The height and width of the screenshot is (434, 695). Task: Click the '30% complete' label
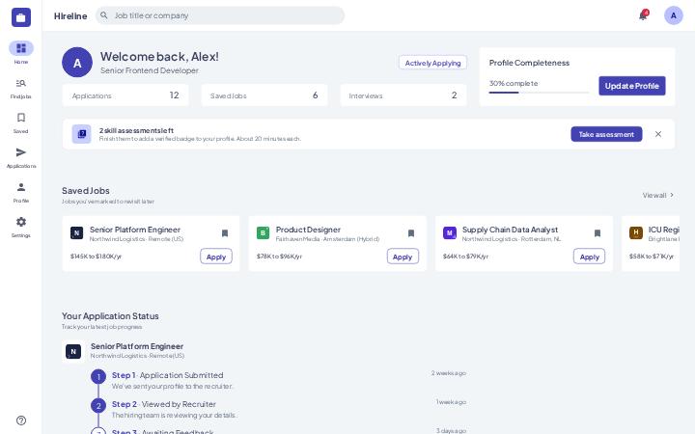tap(514, 83)
